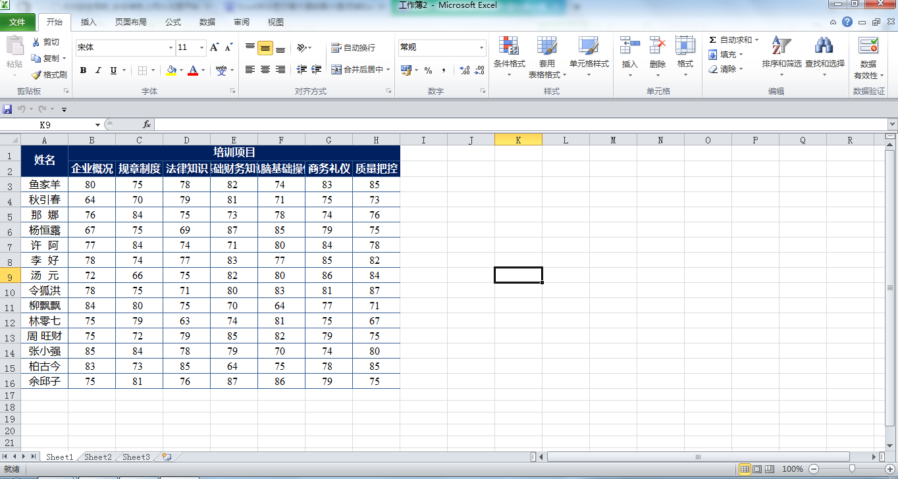
Task: Toggle top vertical alignment
Action: click(x=250, y=47)
